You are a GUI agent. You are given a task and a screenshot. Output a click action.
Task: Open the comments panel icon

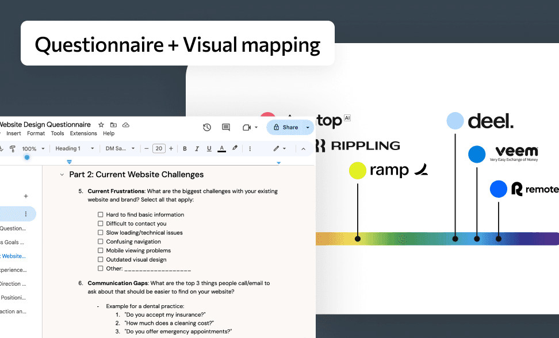click(x=225, y=127)
